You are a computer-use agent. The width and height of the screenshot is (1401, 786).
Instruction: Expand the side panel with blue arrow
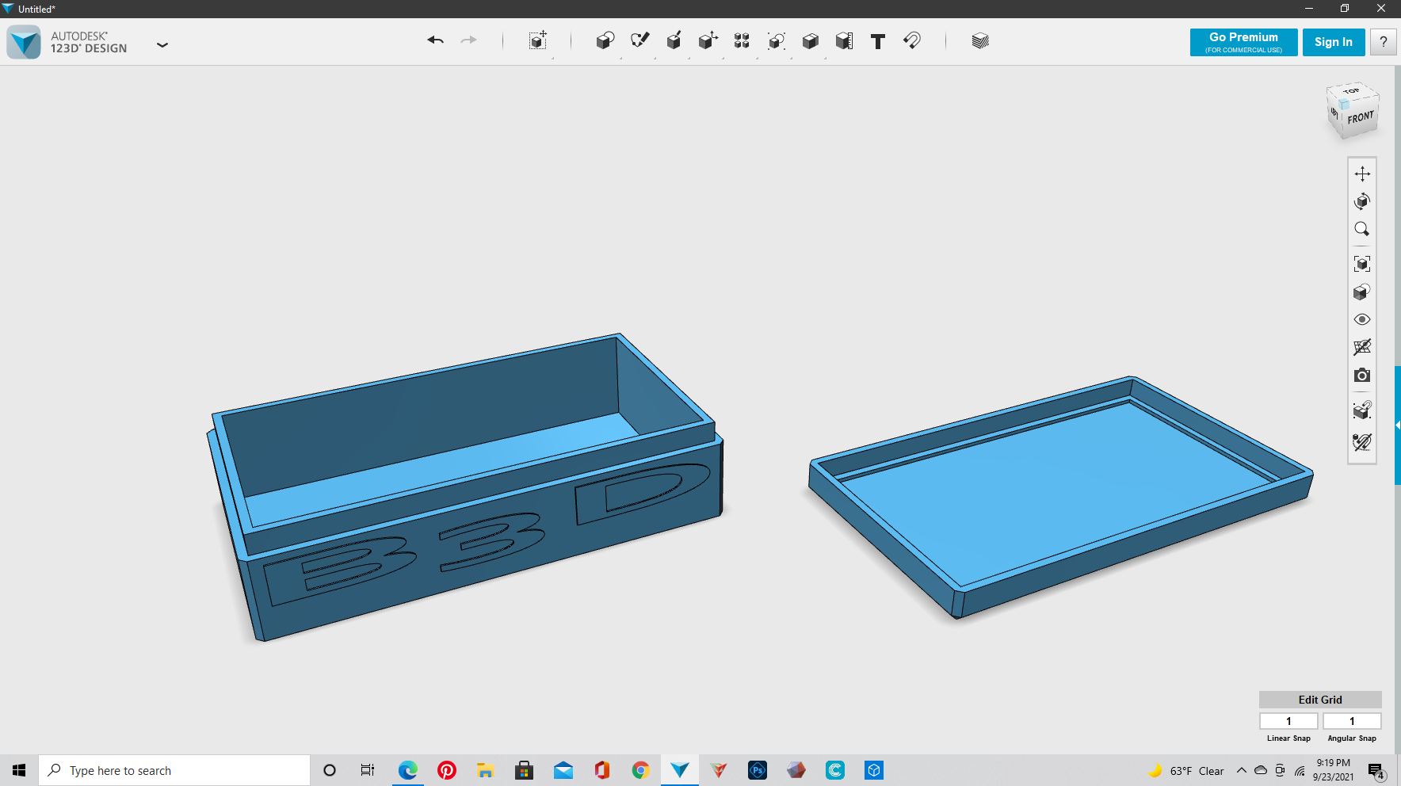(x=1397, y=425)
